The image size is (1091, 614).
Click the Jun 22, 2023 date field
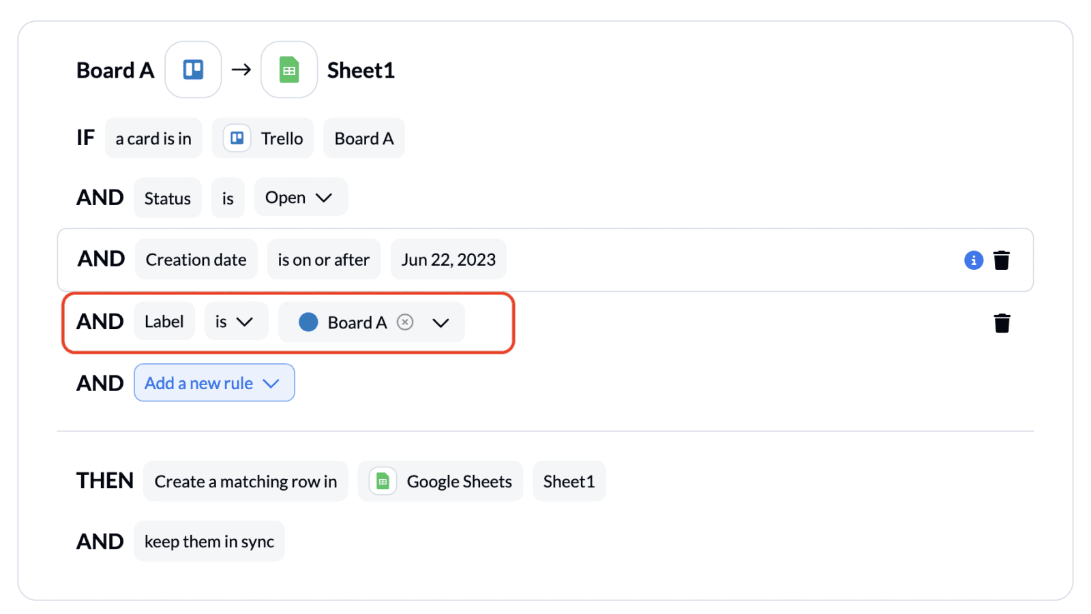point(449,260)
